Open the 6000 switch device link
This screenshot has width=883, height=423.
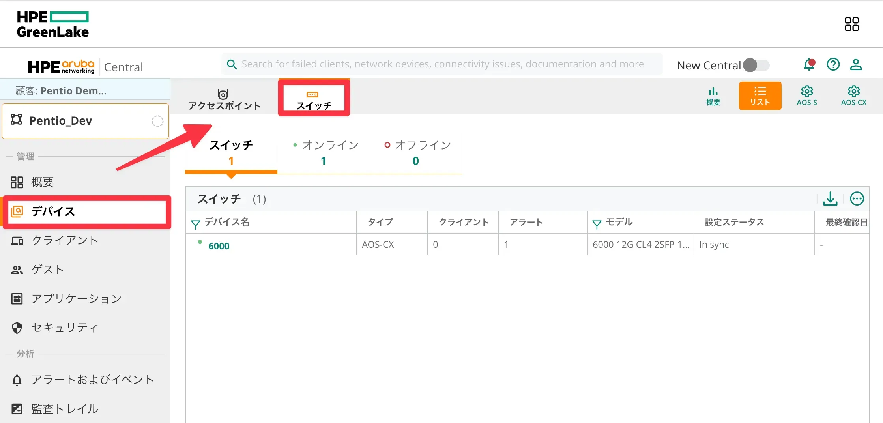coord(219,246)
